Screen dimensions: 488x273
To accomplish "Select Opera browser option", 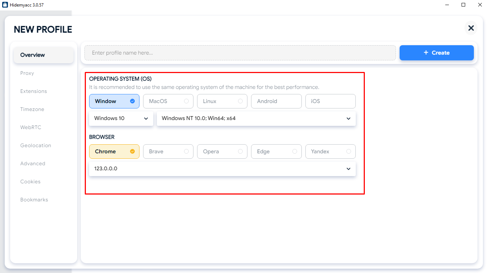I will (x=222, y=152).
